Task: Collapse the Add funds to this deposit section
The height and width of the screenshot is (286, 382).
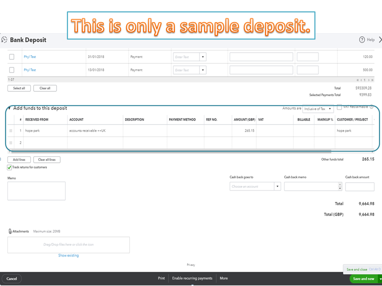Action: 9,108
